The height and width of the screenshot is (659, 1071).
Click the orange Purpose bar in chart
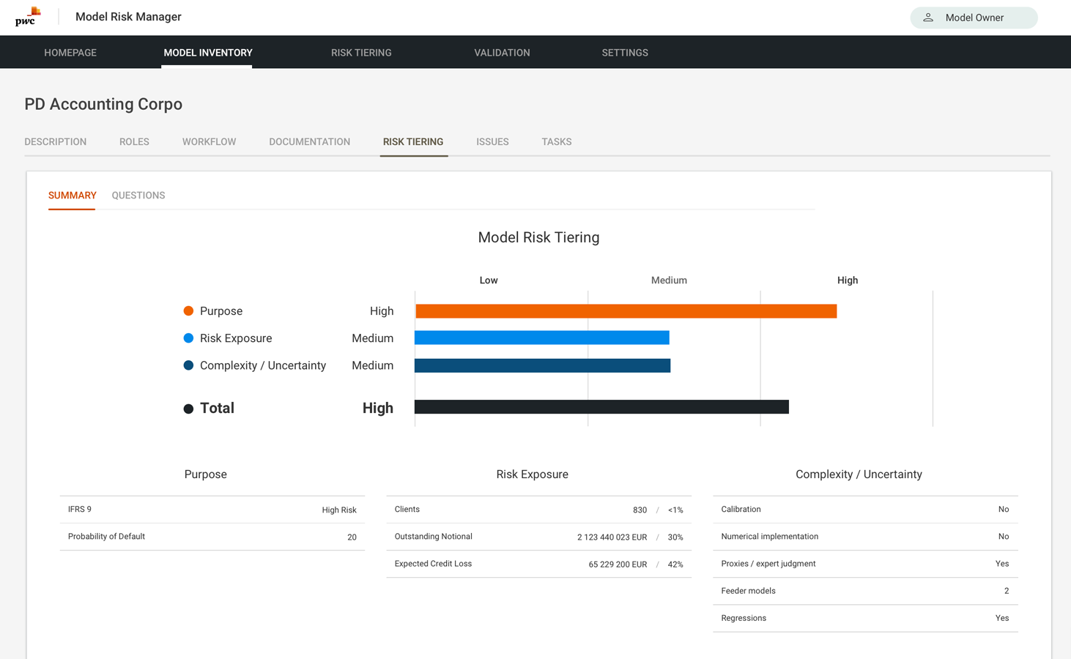click(x=626, y=311)
